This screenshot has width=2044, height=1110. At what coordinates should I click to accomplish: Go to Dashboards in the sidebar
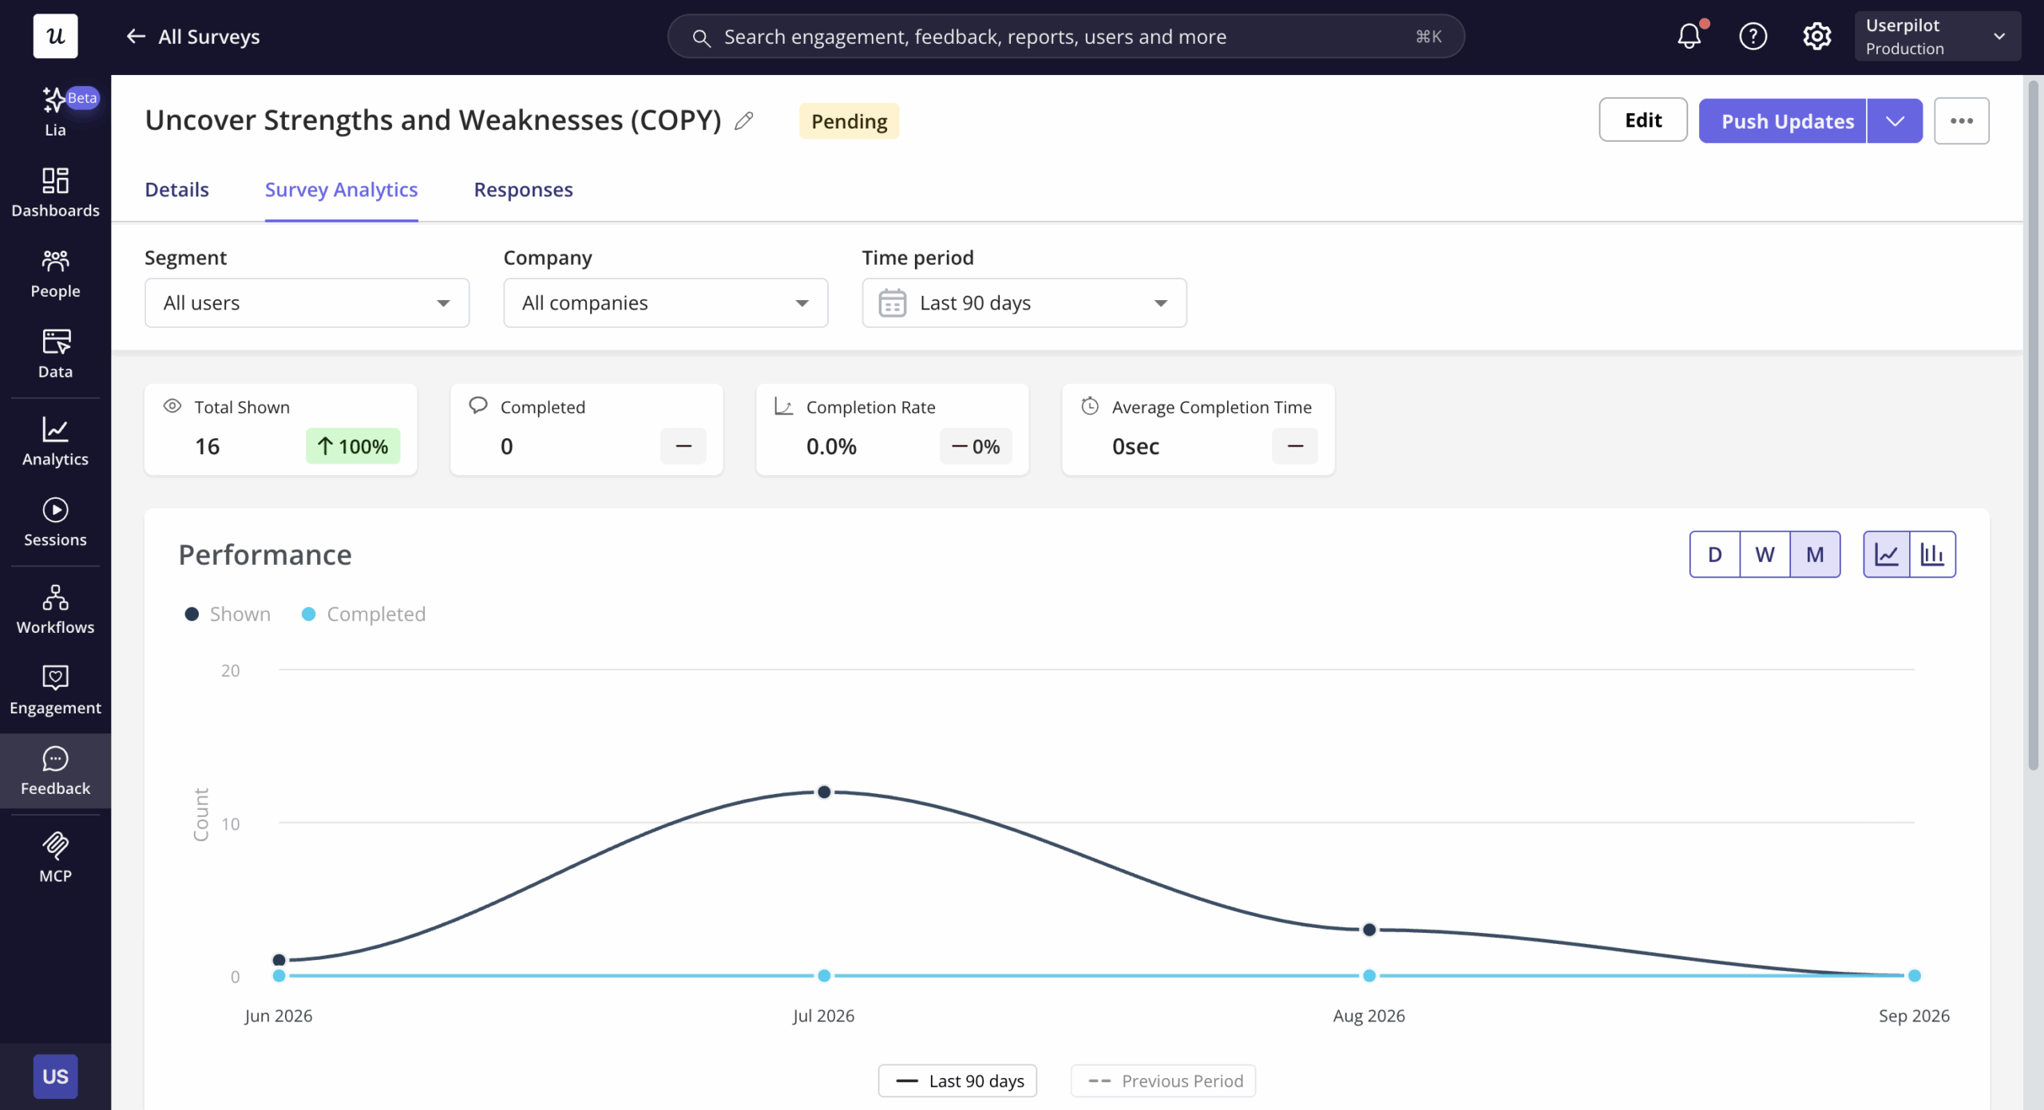tap(55, 192)
